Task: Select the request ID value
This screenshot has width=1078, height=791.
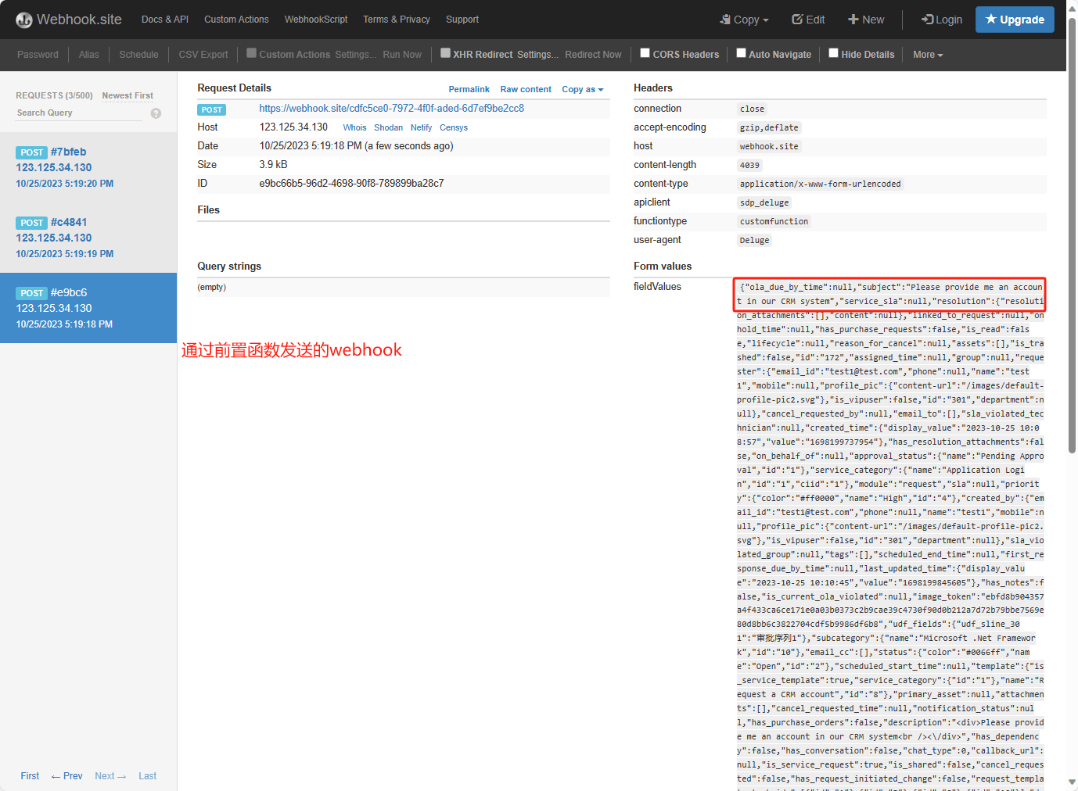Action: [x=351, y=184]
